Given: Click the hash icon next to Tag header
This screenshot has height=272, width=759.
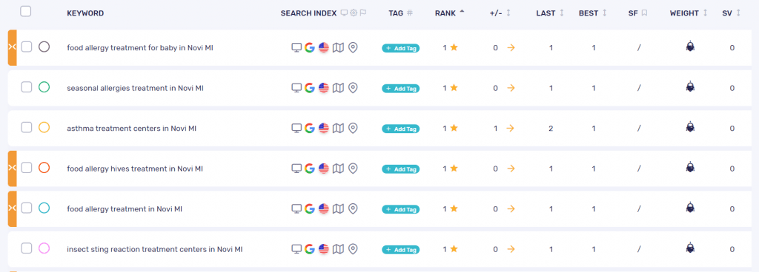Looking at the screenshot, I should [x=409, y=13].
